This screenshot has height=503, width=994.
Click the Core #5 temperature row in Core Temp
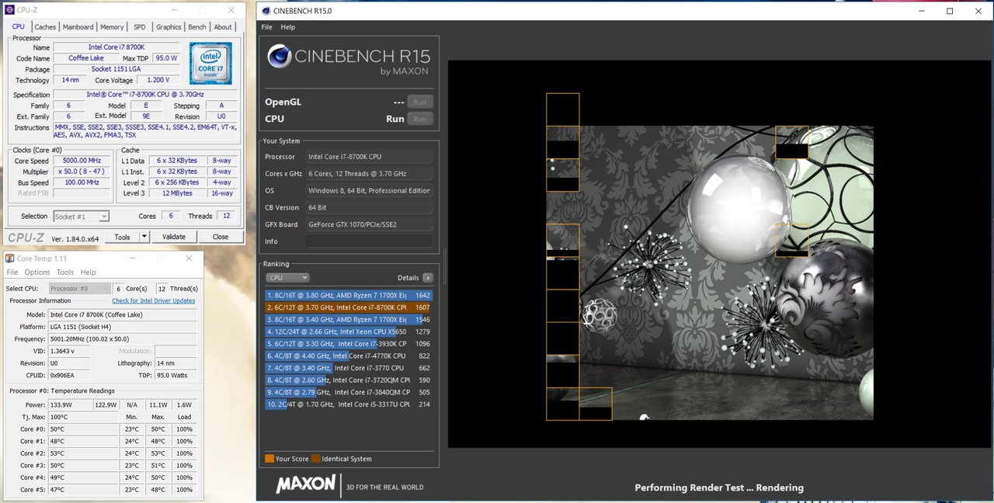101,490
